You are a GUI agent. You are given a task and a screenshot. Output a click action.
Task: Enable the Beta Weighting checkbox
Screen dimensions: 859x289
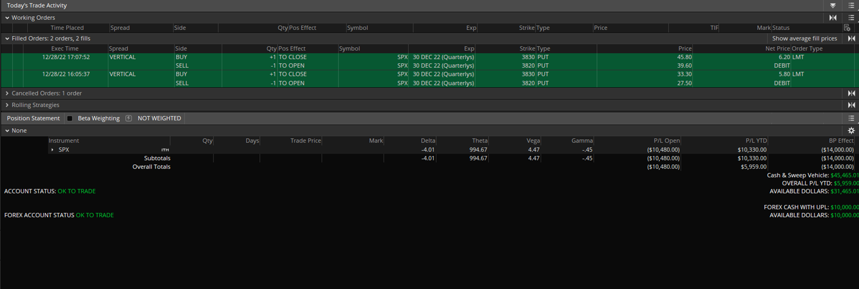70,119
